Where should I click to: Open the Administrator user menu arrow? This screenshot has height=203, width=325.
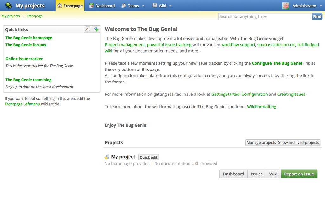321,6
